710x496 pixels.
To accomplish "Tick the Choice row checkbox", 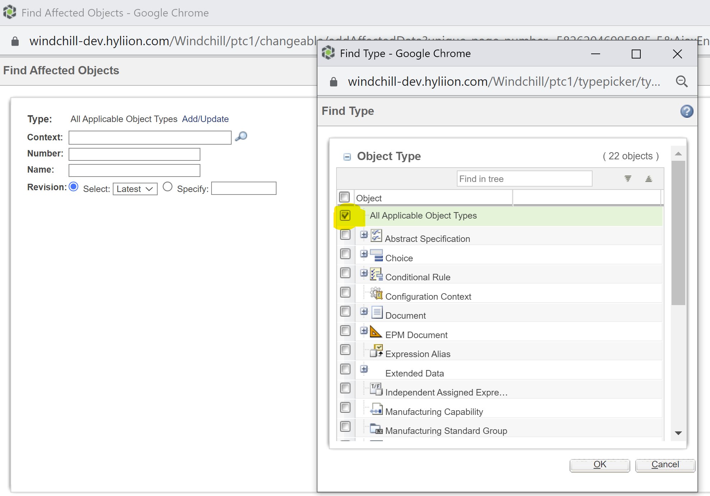I will click(x=345, y=254).
